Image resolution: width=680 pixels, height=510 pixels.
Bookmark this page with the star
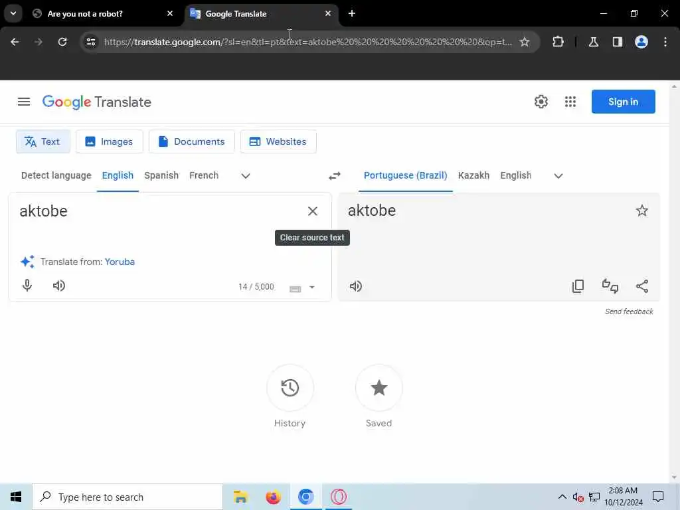point(525,42)
